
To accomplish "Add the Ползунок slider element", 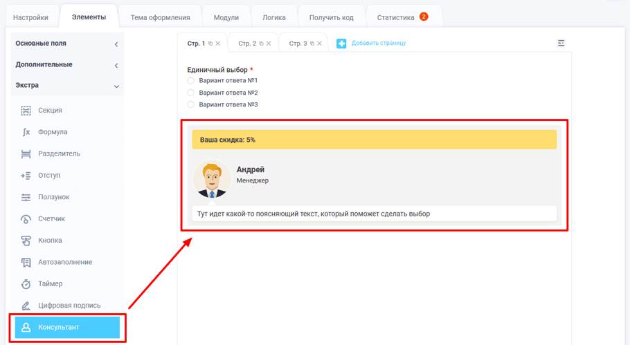I will (x=26, y=197).
